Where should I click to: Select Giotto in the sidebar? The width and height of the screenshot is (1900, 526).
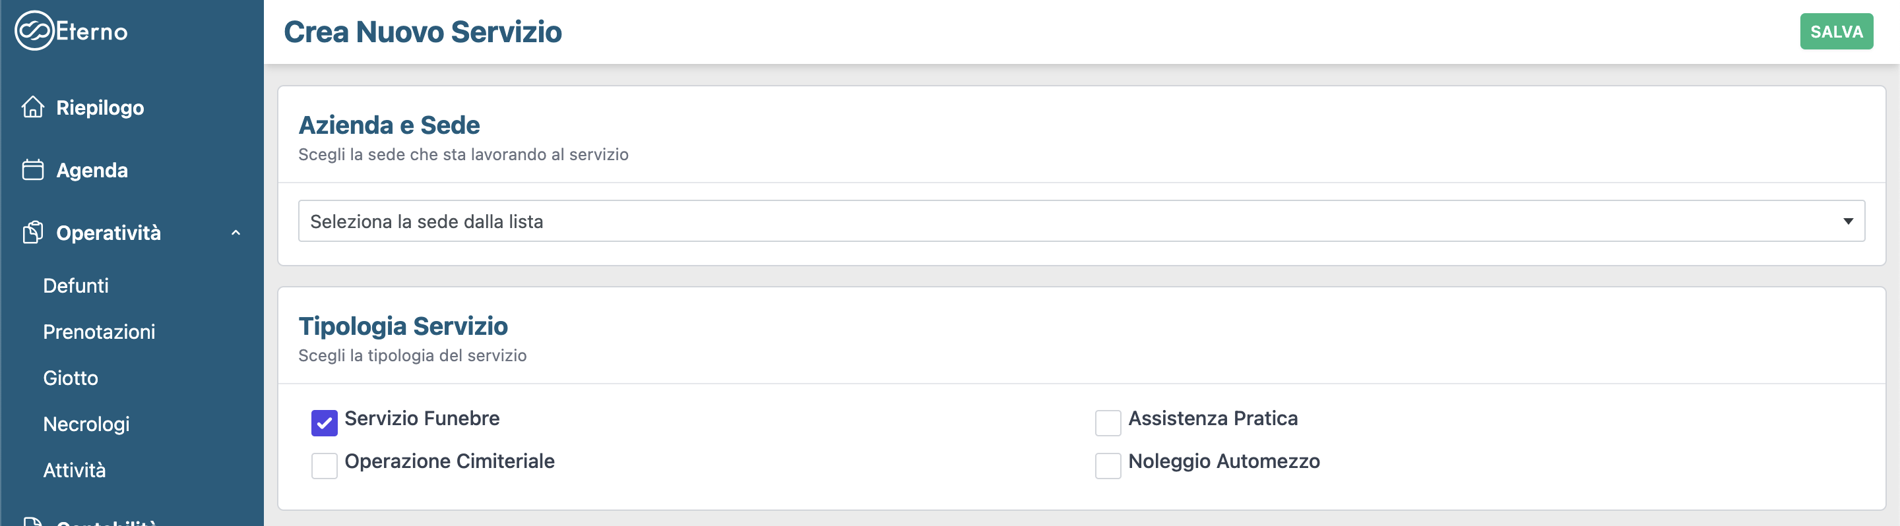(x=71, y=378)
